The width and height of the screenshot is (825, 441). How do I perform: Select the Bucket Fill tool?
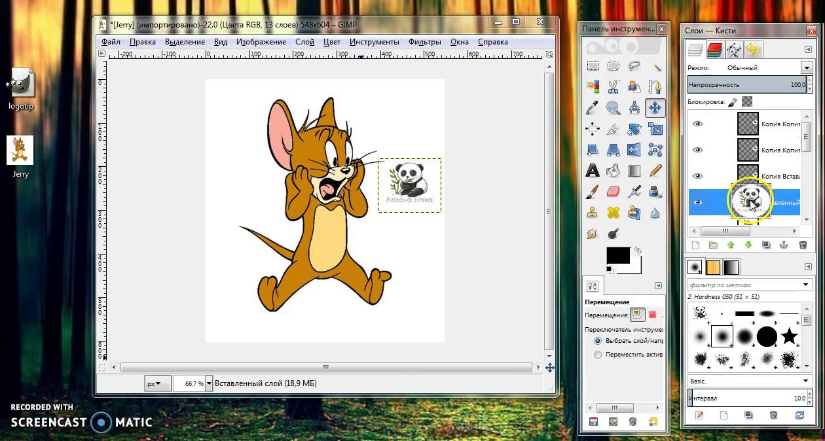[x=614, y=171]
